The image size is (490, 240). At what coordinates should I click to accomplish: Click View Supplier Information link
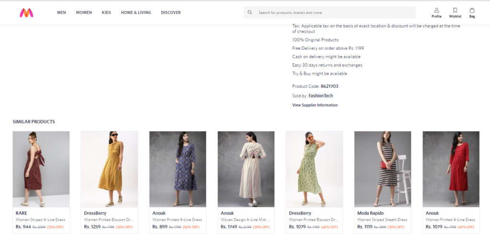click(x=315, y=105)
